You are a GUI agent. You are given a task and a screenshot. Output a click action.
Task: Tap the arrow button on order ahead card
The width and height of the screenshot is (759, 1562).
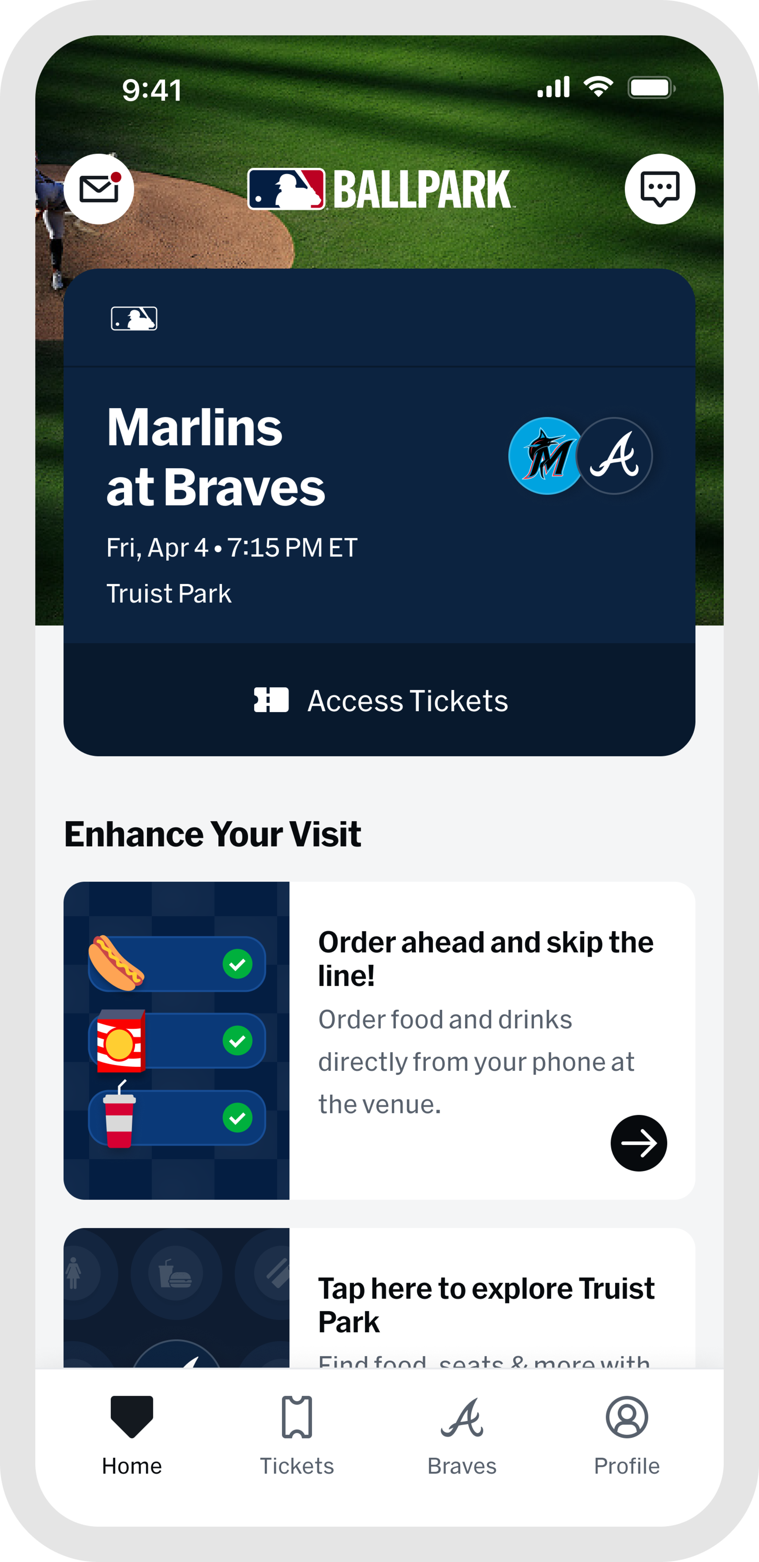pos(638,1143)
